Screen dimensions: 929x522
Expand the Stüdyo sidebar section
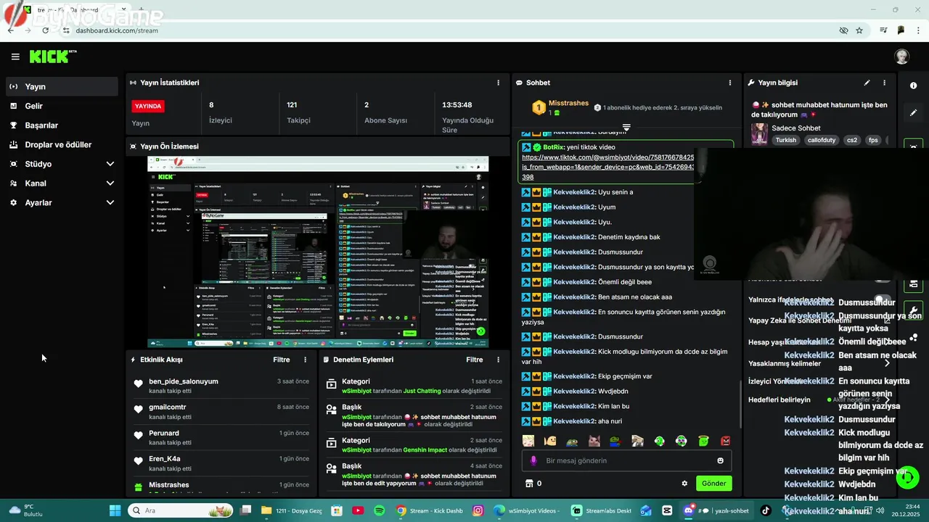click(x=62, y=164)
